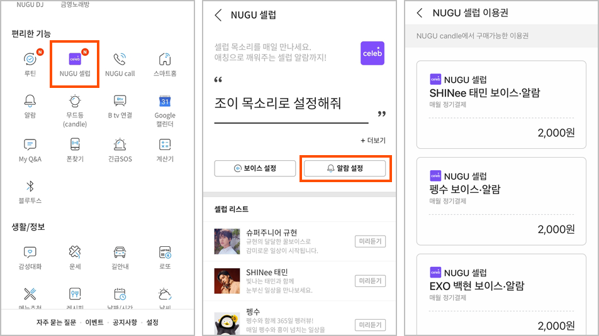
Task: Open 무드등 (candle) lamp icon
Action: point(75,100)
